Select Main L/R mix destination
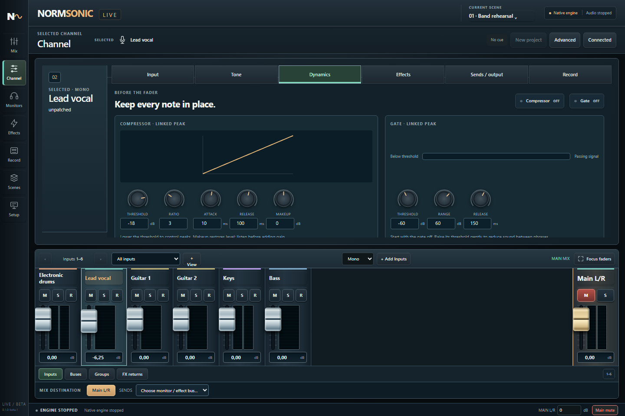 point(101,390)
